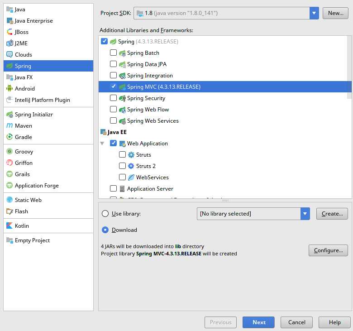The width and height of the screenshot is (353, 331).
Task: Collapse the Web Application tree node
Action: click(x=102, y=144)
